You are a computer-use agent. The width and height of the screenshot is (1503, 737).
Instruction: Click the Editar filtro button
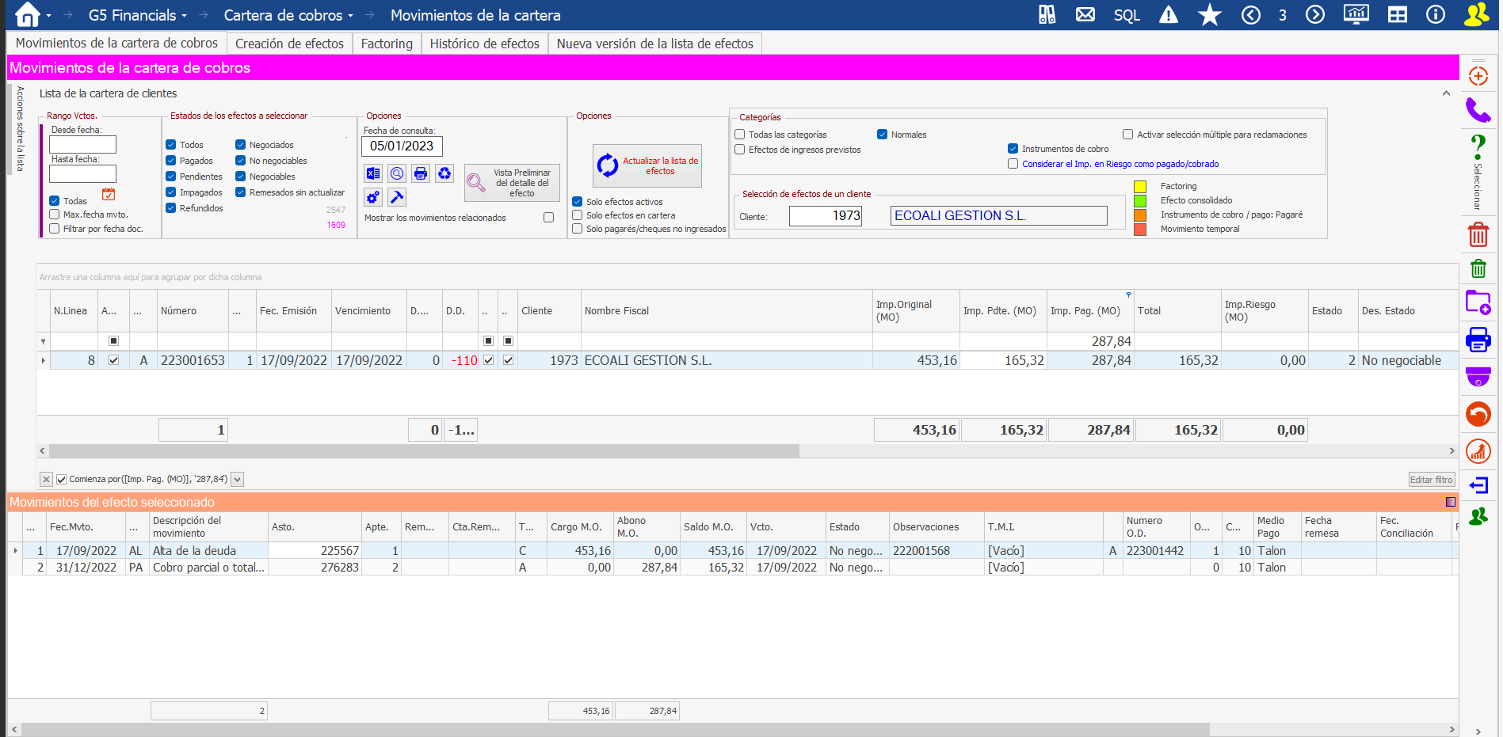[x=1431, y=480]
